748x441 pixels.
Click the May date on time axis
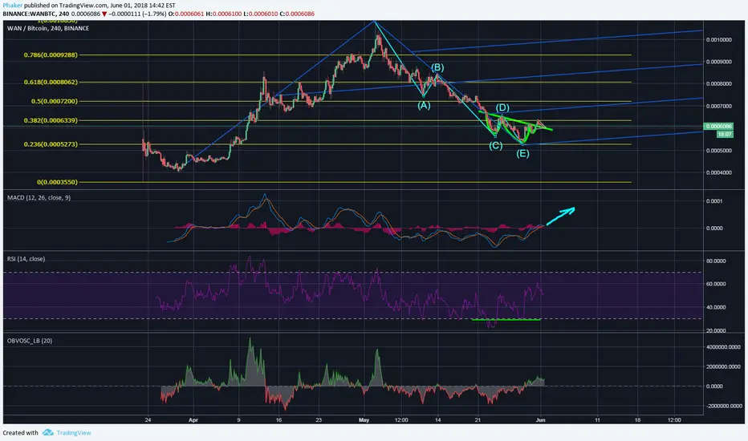click(364, 420)
